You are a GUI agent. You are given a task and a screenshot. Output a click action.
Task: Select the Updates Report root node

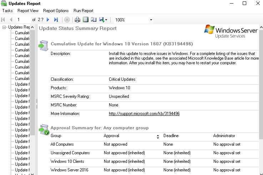click(19, 27)
